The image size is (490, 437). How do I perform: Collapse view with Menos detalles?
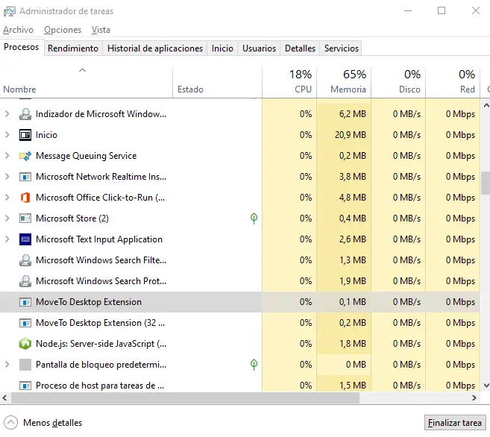click(x=45, y=423)
